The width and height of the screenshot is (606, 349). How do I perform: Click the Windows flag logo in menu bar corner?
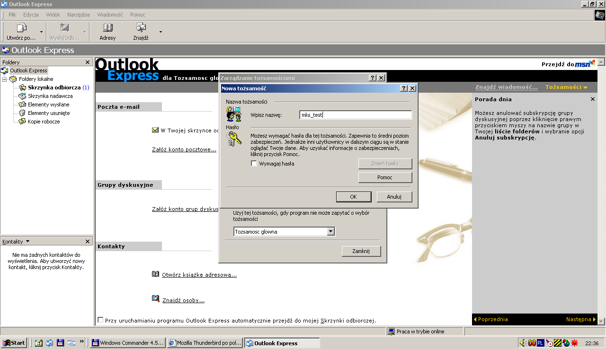point(599,15)
